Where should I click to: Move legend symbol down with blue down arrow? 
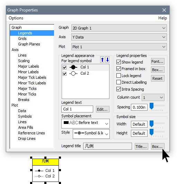click(x=107, y=60)
